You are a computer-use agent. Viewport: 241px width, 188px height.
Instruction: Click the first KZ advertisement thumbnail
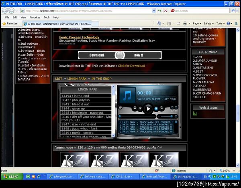click(x=74, y=160)
